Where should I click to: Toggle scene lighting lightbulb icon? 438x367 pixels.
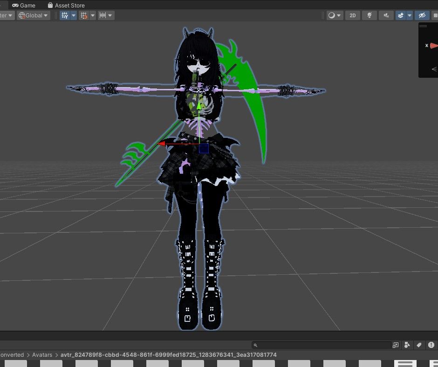(x=370, y=15)
